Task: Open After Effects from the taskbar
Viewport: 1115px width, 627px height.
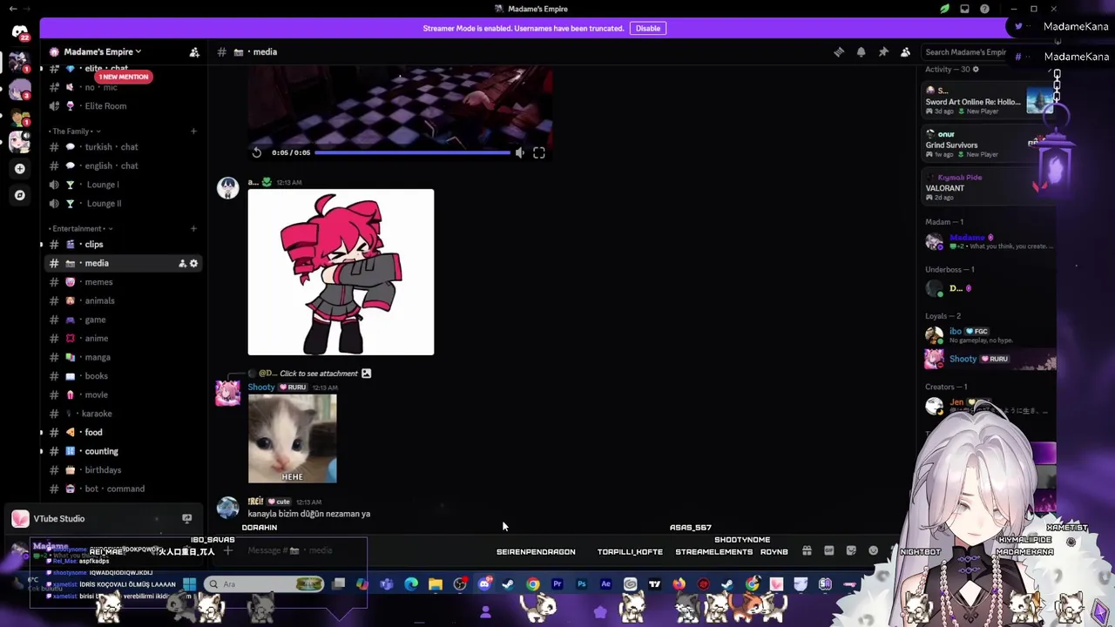Action: tap(605, 584)
